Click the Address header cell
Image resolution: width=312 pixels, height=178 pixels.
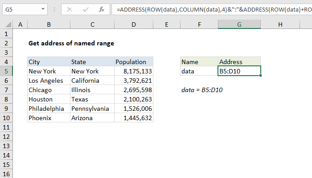pos(239,62)
